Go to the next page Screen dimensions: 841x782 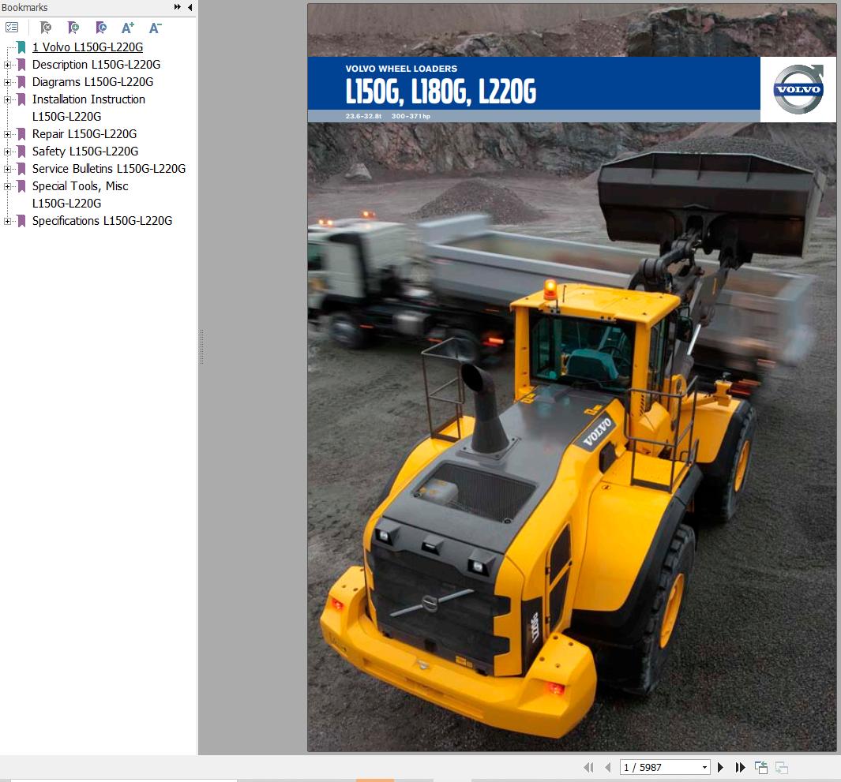(720, 768)
